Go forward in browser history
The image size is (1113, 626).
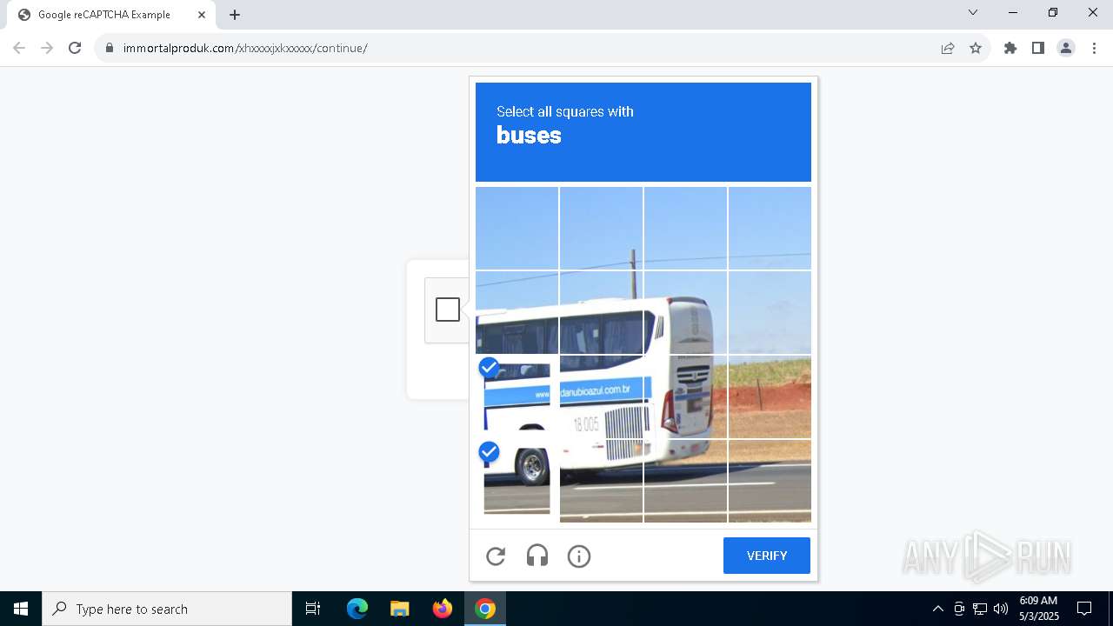(47, 48)
